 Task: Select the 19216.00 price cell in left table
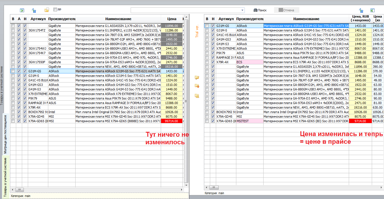[172, 67]
